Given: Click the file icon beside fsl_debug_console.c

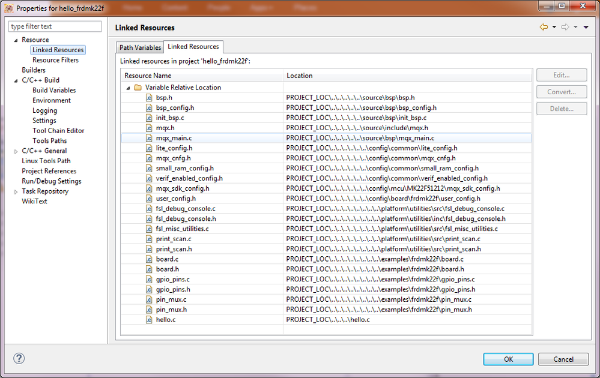Looking at the screenshot, I should tap(149, 209).
